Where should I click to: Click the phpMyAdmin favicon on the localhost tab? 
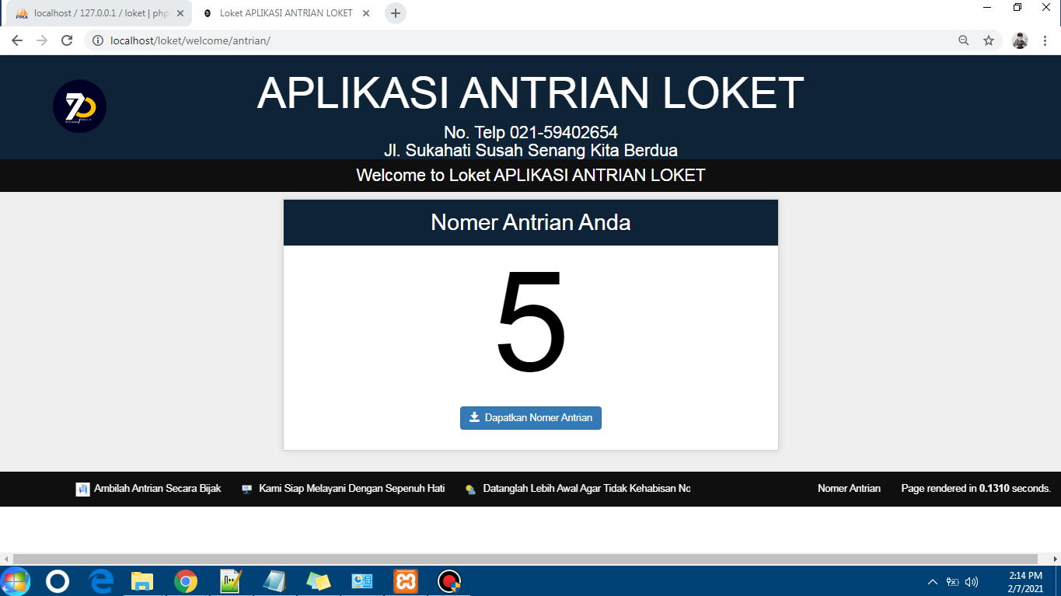tap(22, 12)
